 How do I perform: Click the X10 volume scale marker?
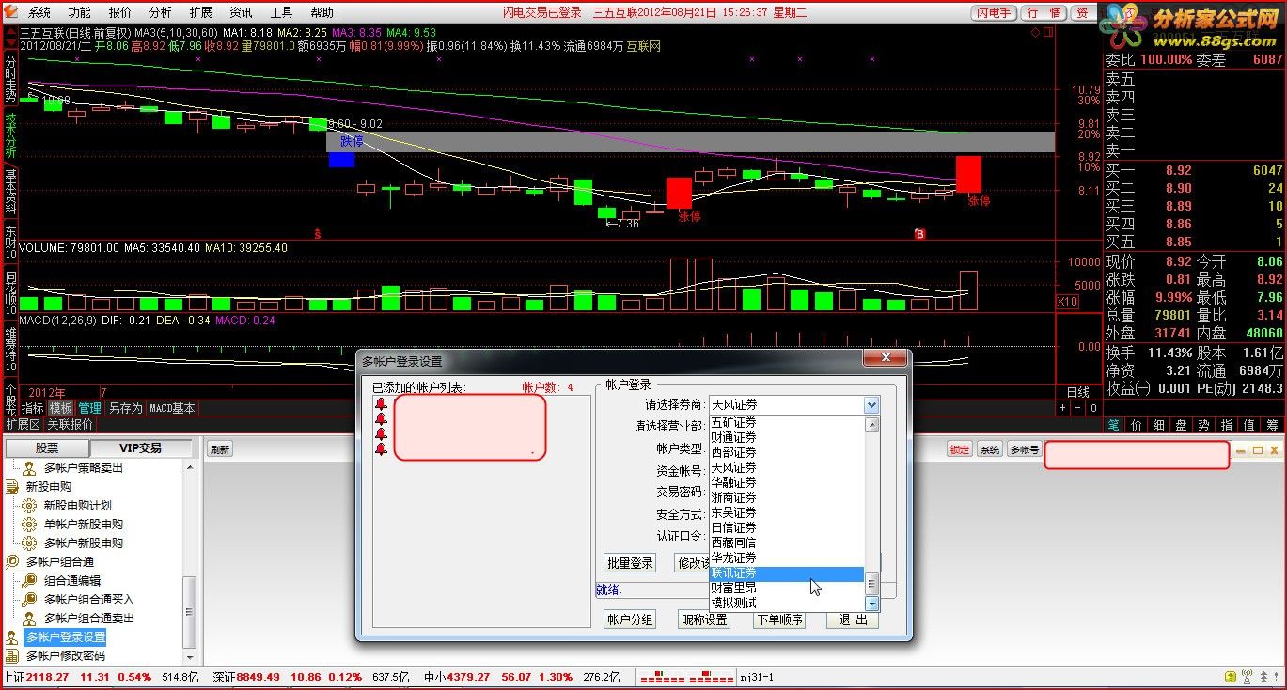[1068, 302]
